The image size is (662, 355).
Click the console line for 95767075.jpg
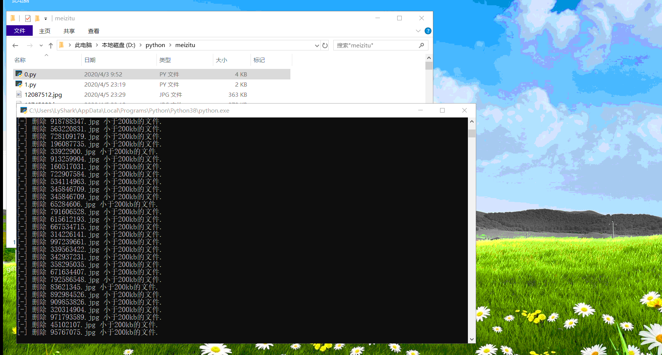[x=87, y=332]
